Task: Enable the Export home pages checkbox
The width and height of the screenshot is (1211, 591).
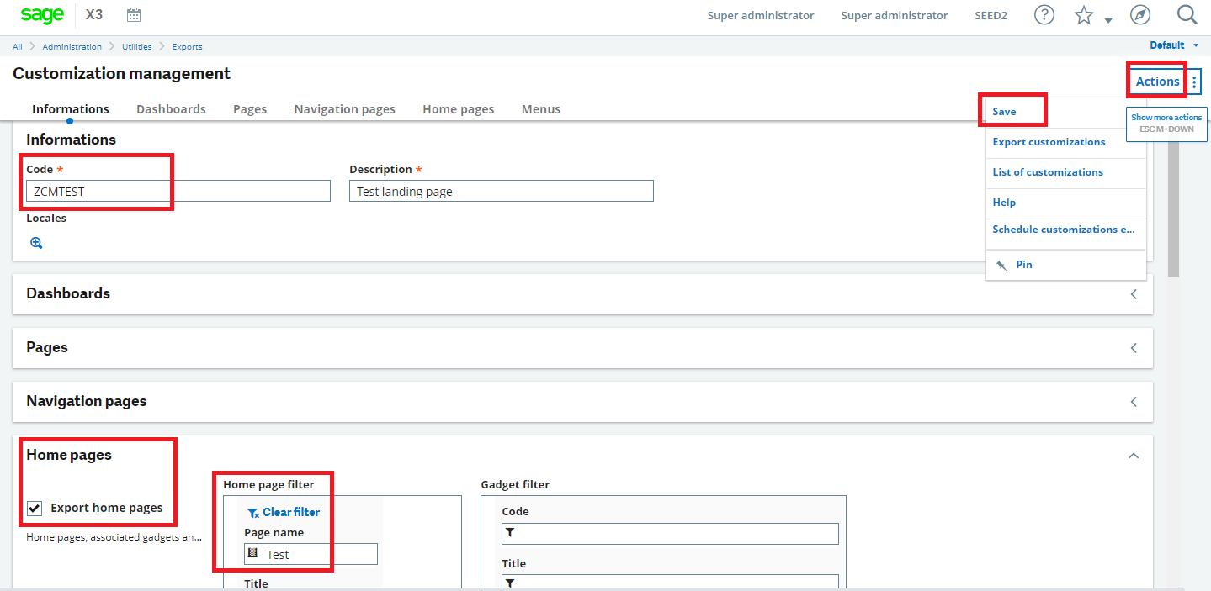Action: coord(34,508)
